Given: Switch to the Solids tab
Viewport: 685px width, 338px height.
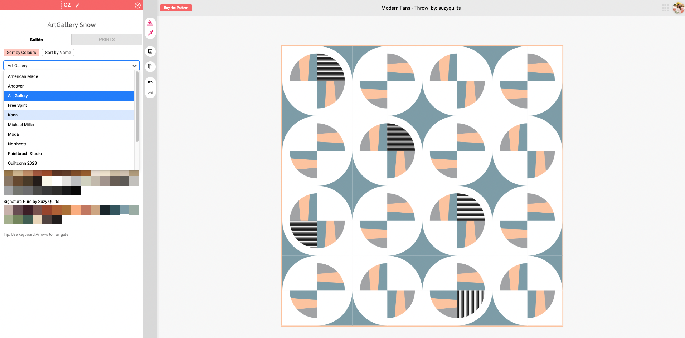Looking at the screenshot, I should (x=36, y=40).
